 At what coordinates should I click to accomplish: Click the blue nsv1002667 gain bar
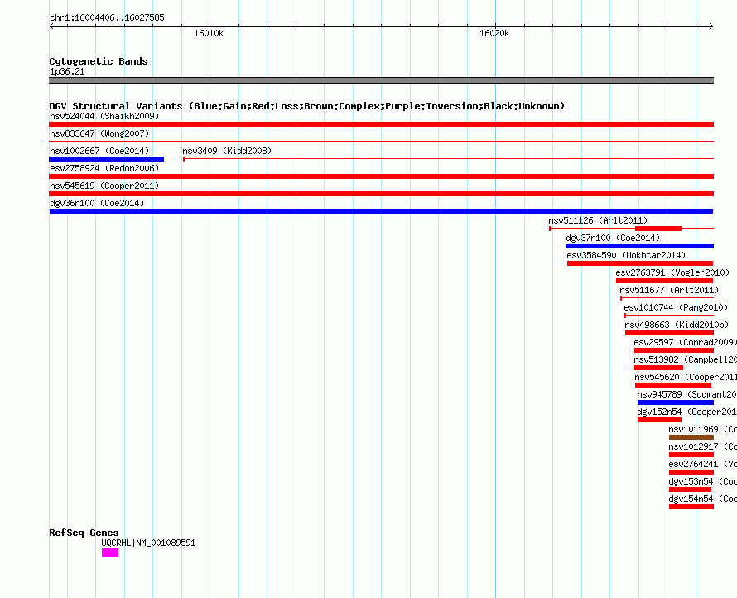[x=107, y=159]
